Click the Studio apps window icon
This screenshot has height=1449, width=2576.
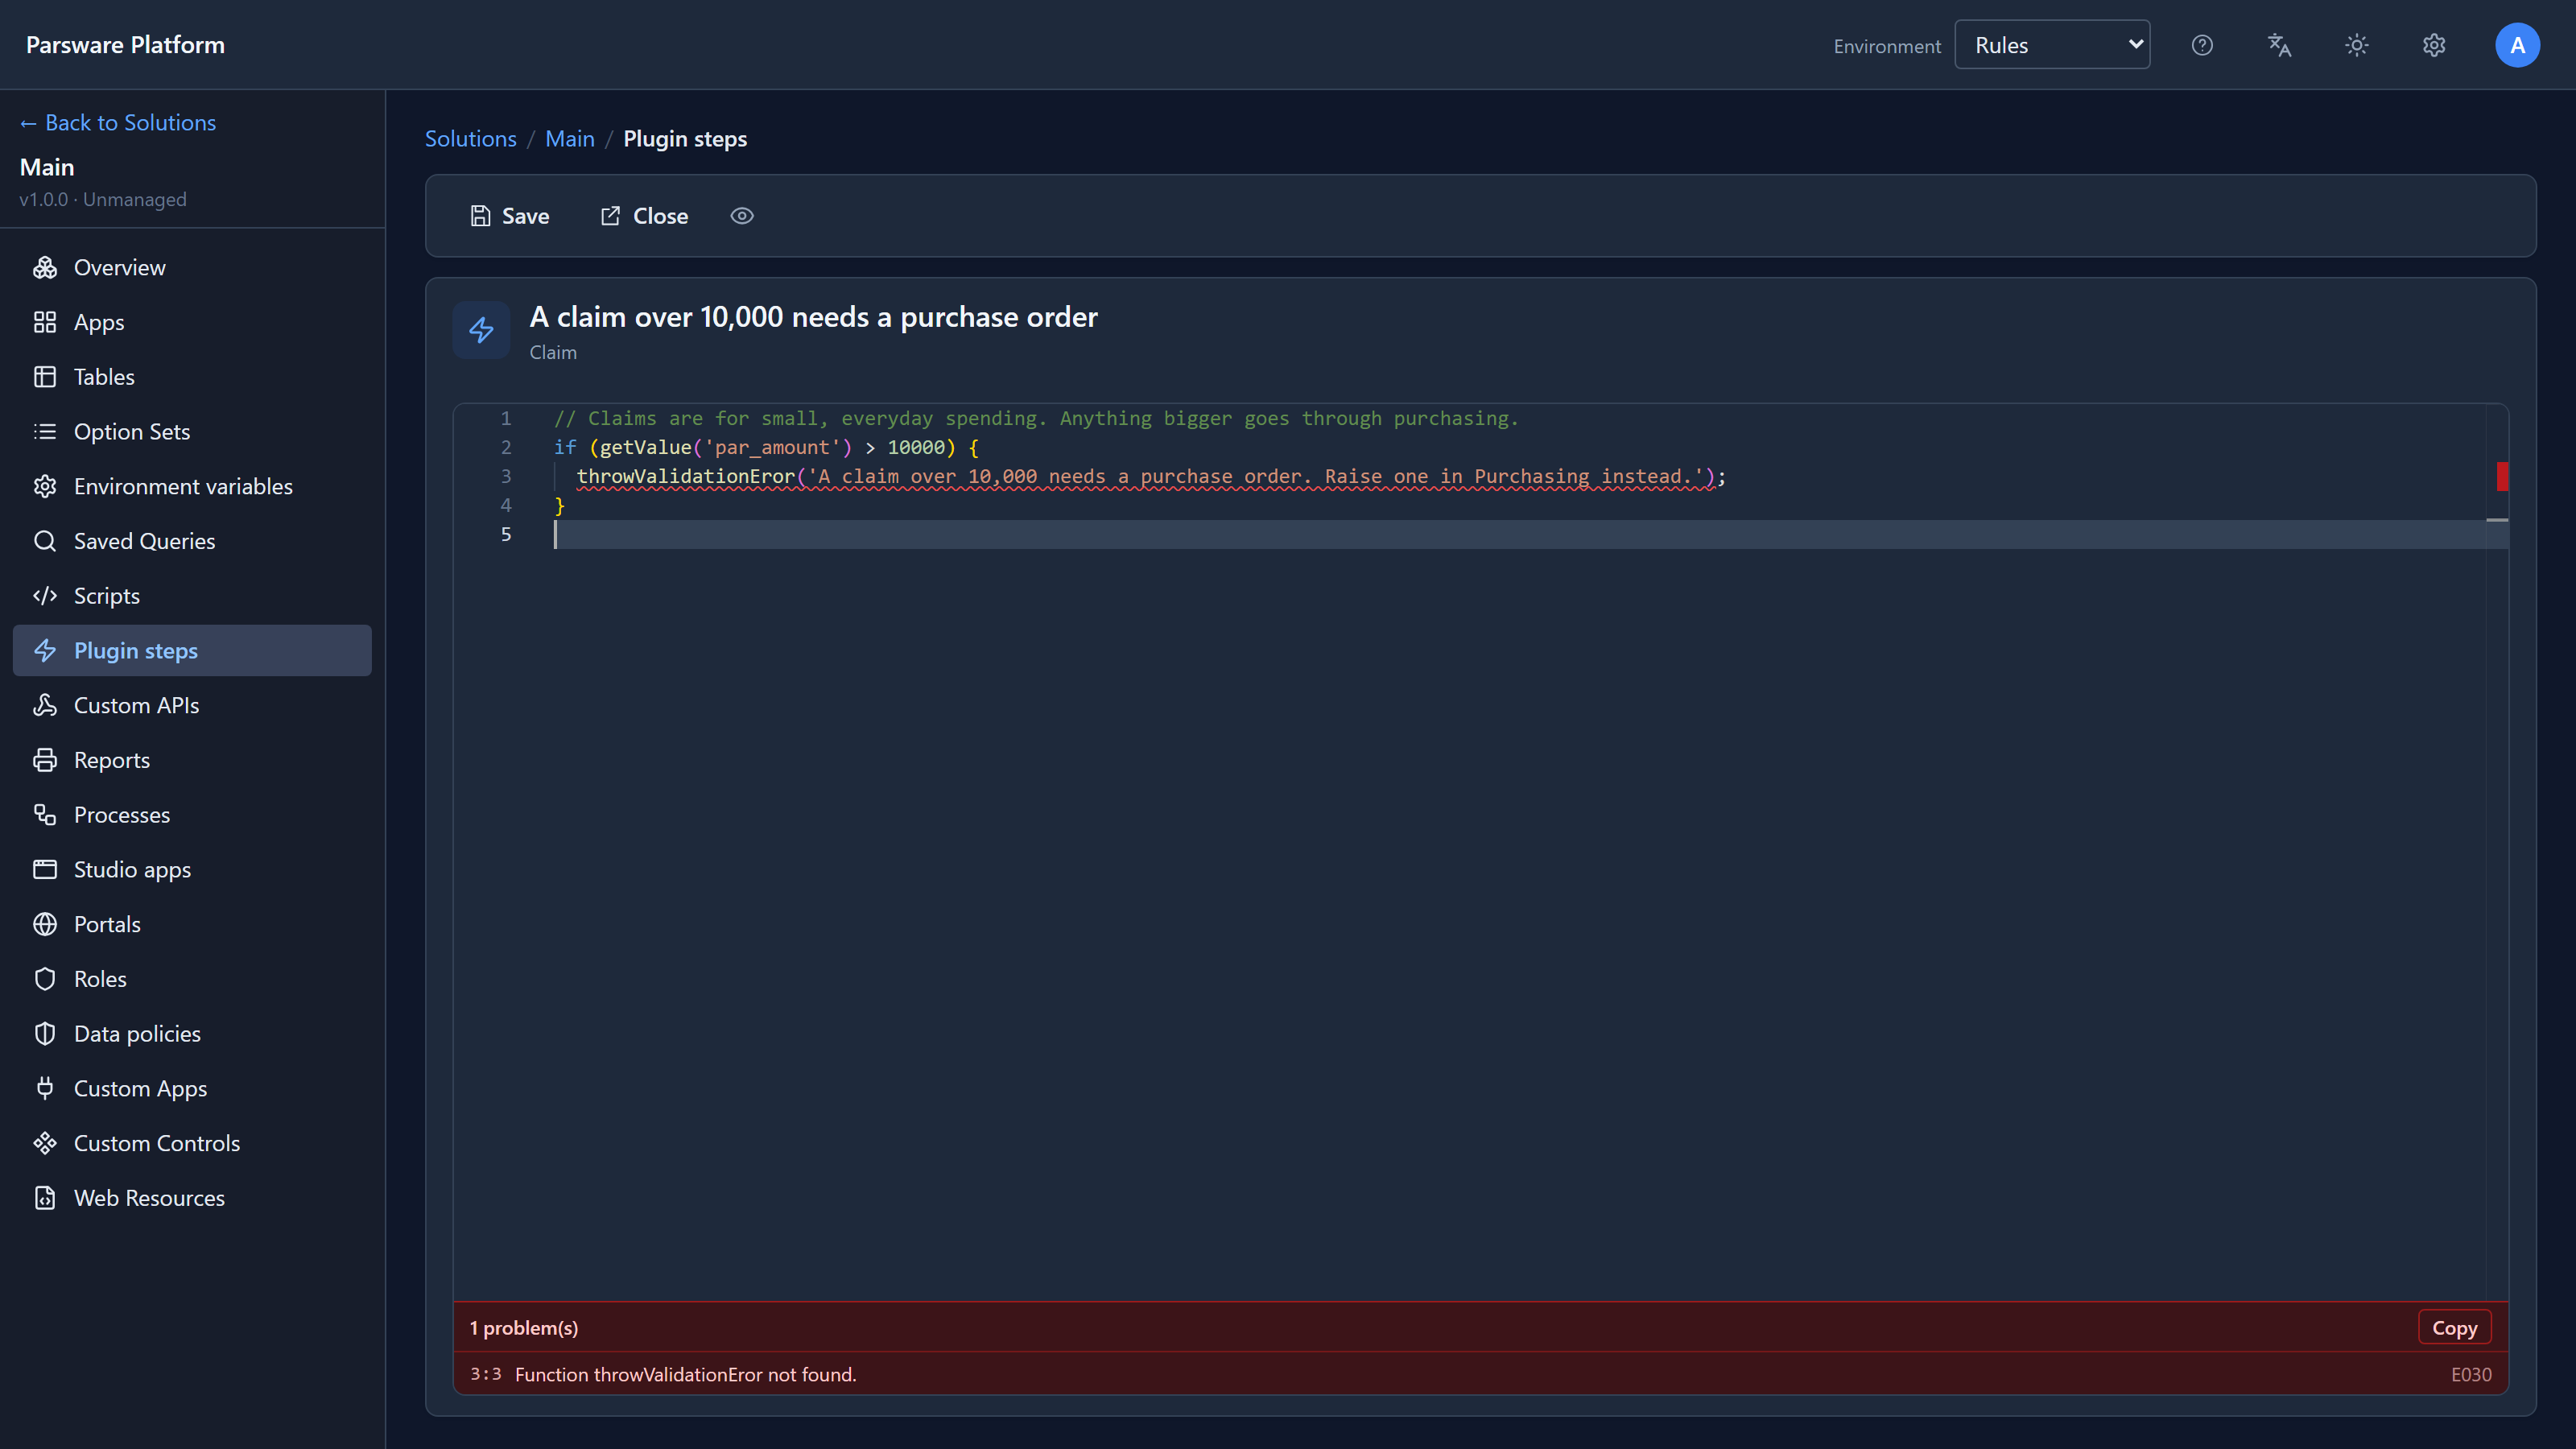click(45, 870)
